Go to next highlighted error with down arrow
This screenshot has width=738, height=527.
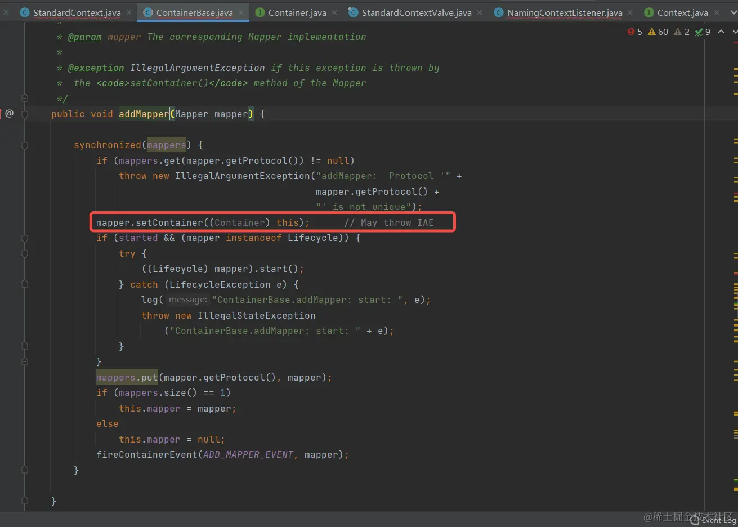coord(735,32)
